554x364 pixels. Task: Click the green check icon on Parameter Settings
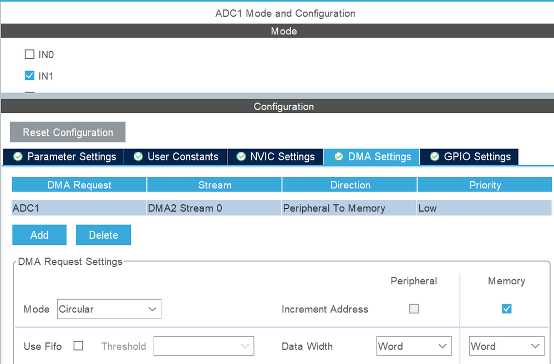[18, 157]
